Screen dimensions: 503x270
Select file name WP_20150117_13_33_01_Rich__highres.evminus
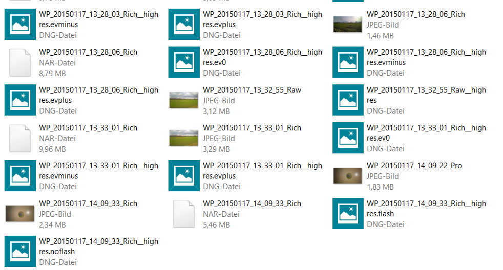(99, 171)
